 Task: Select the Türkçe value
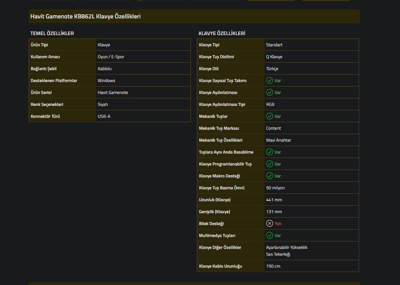[x=272, y=69]
